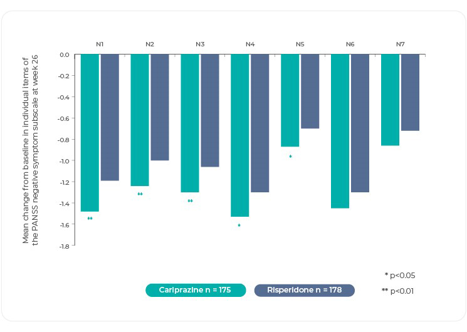Click the ** p<0.01 footnote
The height and width of the screenshot is (332, 467).
[x=397, y=291]
